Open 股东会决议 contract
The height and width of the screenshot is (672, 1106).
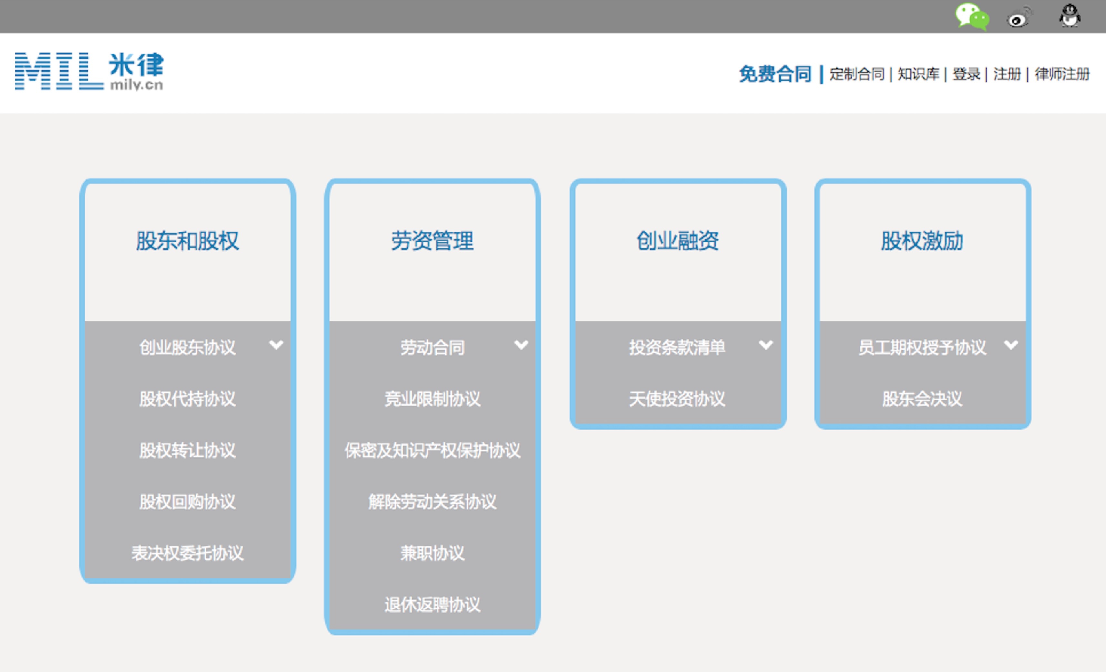(922, 399)
